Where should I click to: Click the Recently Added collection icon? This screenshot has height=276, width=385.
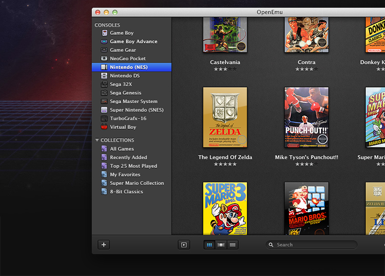(x=104, y=157)
